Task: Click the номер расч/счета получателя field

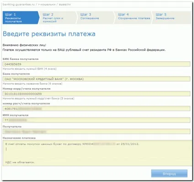Action: tap(97, 108)
